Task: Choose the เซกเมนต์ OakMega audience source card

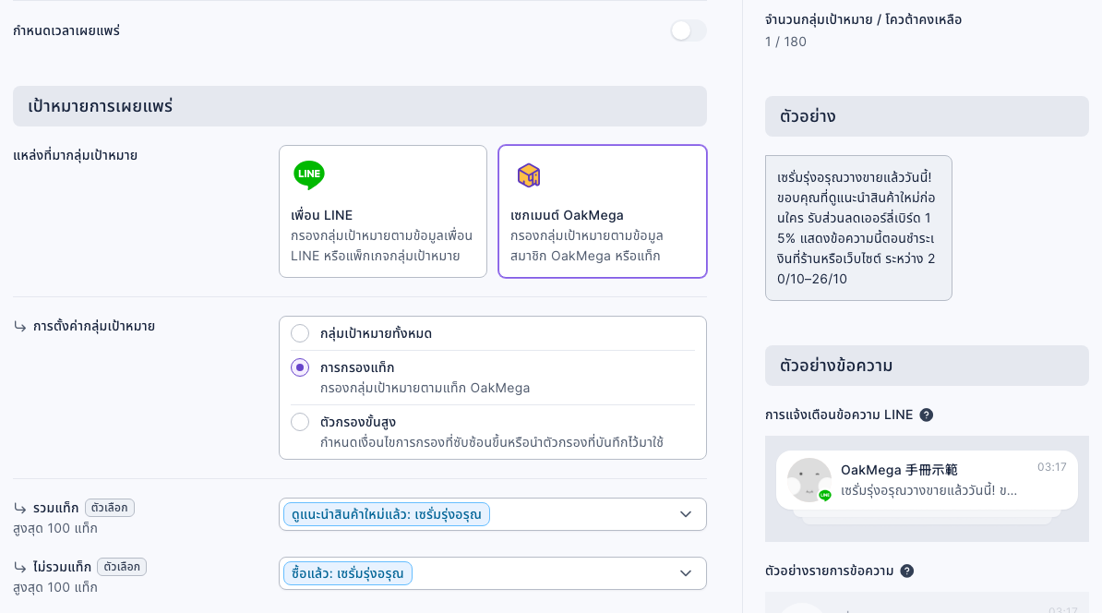Action: click(603, 211)
